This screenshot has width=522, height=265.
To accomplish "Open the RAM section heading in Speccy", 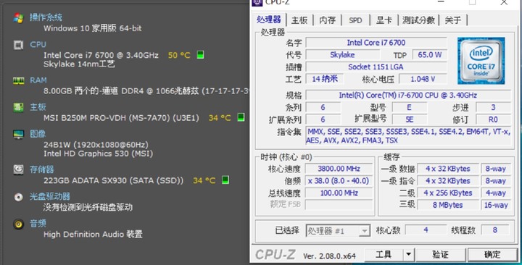I will point(38,80).
